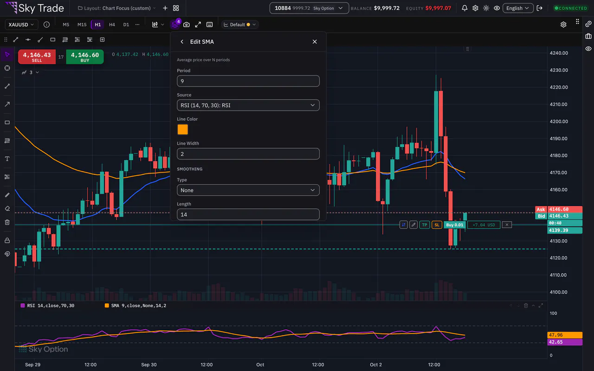
Task: Open the layout grid icon in header
Action: tap(176, 8)
